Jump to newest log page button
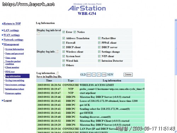177x133 pixels. click(x=104, y=74)
